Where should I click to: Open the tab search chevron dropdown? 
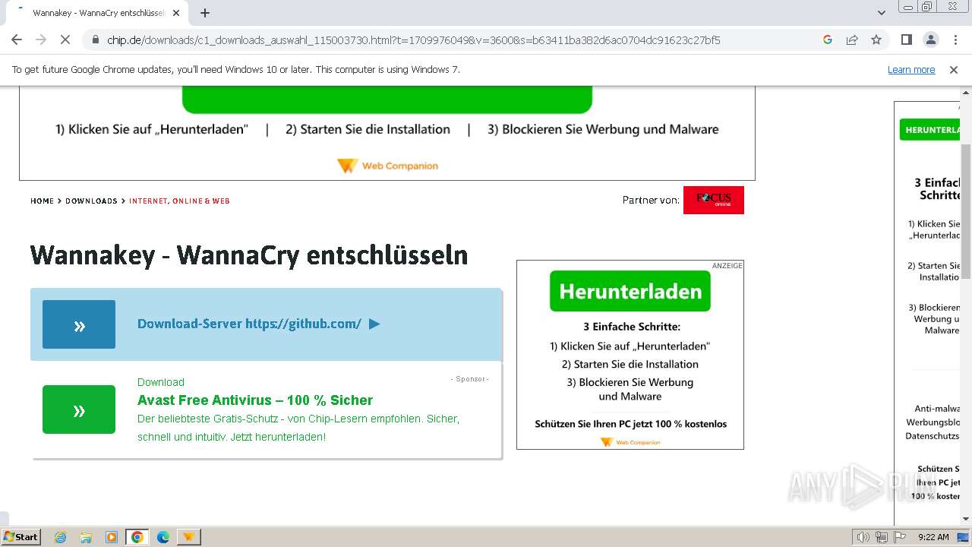tap(881, 13)
